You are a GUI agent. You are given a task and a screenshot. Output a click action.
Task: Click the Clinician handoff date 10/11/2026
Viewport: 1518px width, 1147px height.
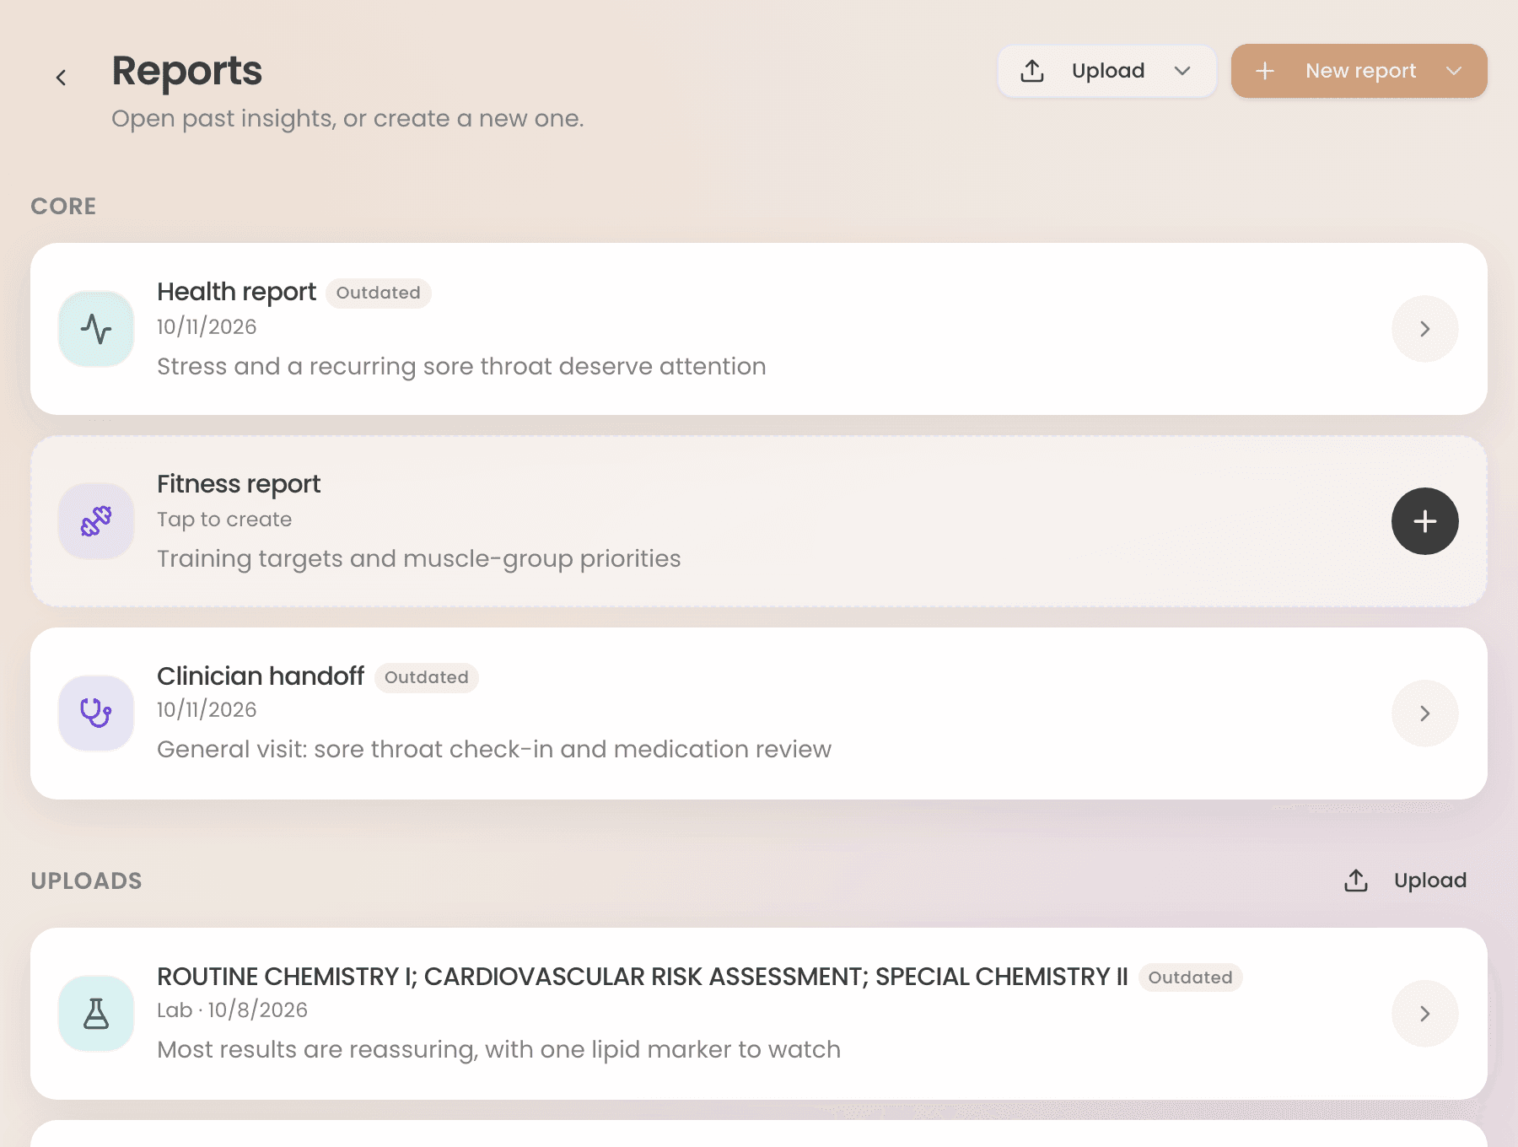(x=207, y=710)
